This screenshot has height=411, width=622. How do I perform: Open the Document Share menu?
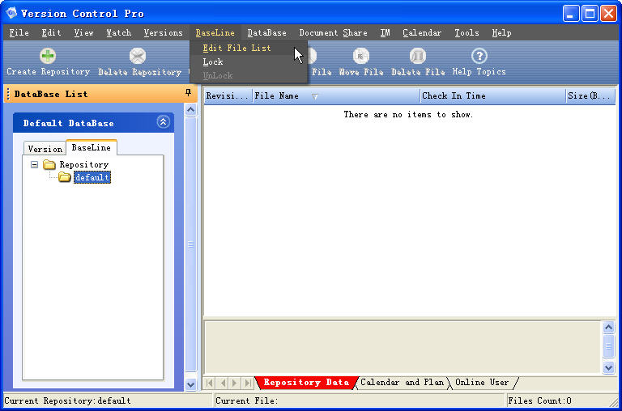click(x=333, y=32)
